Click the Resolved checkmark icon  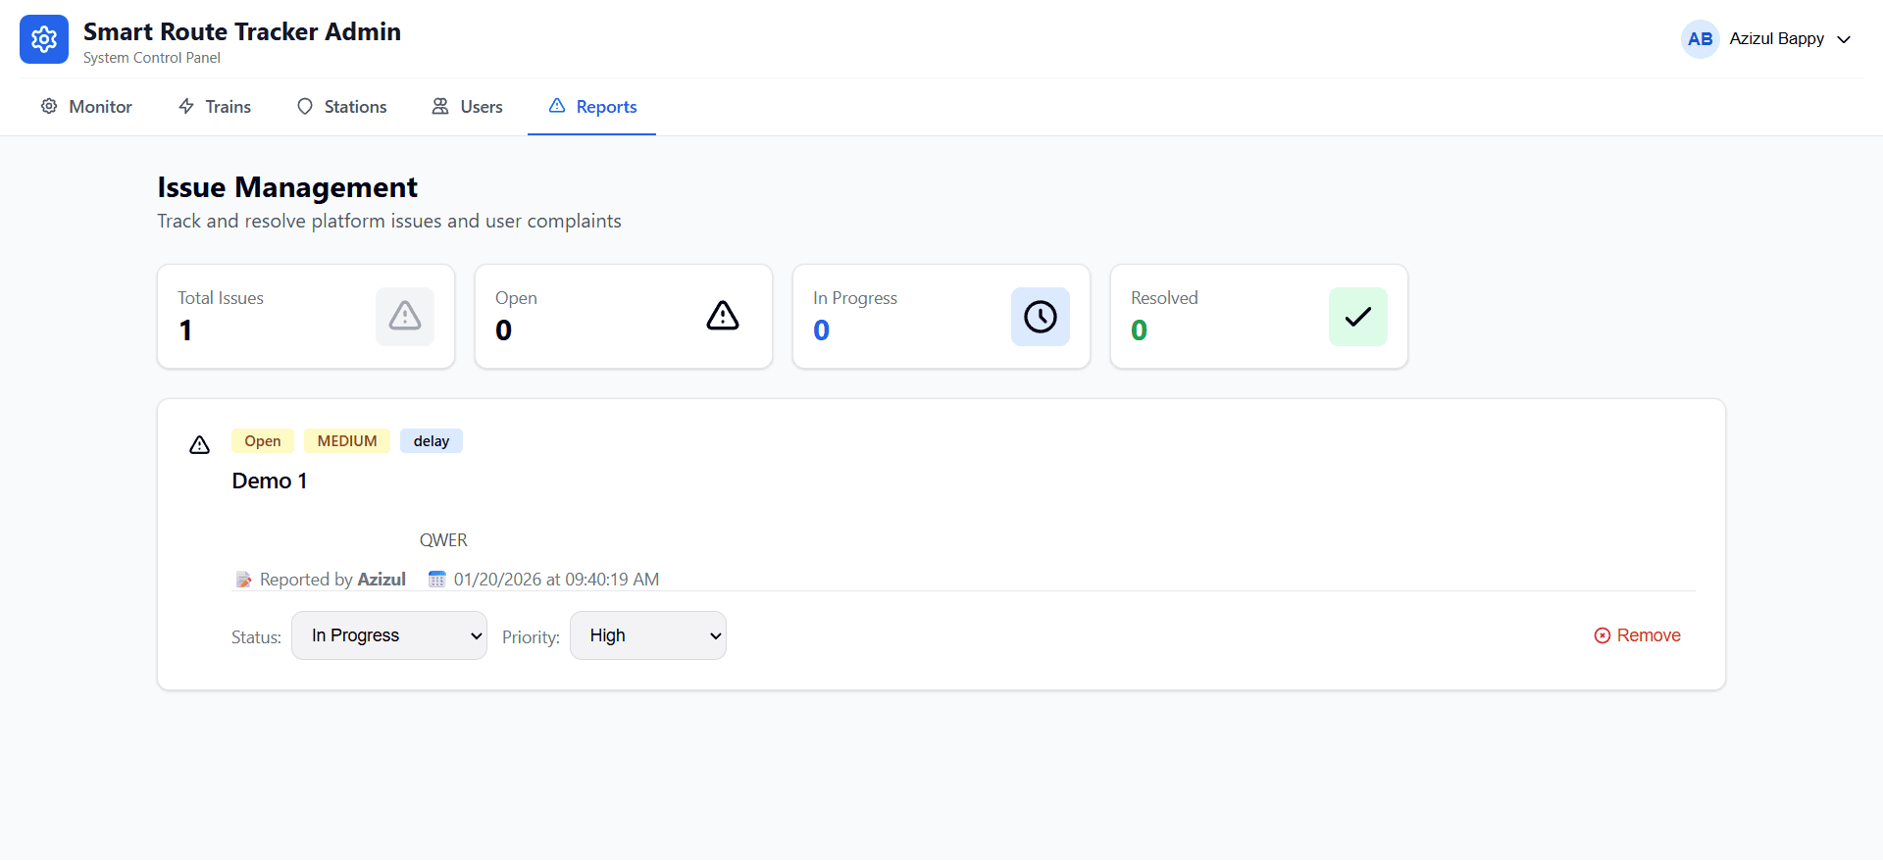(x=1358, y=317)
